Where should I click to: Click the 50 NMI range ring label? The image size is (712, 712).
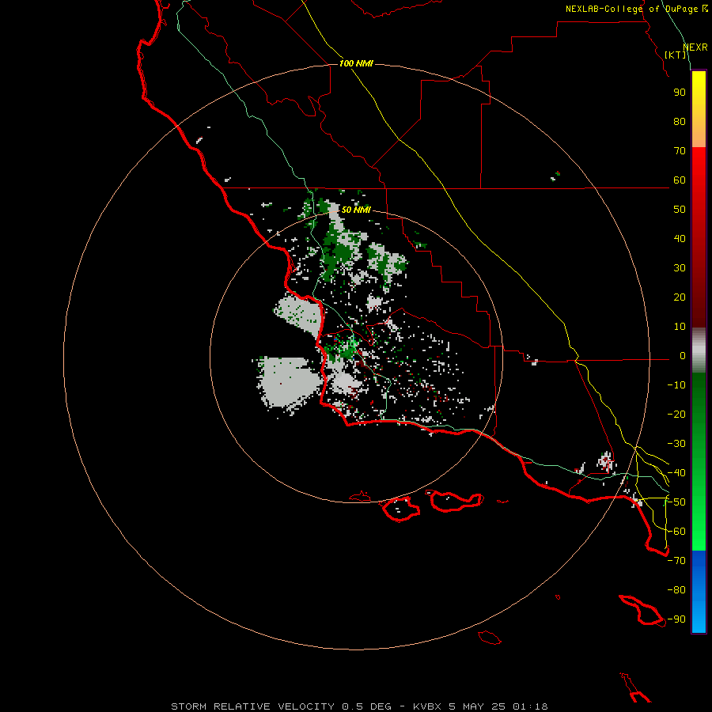[x=356, y=210]
